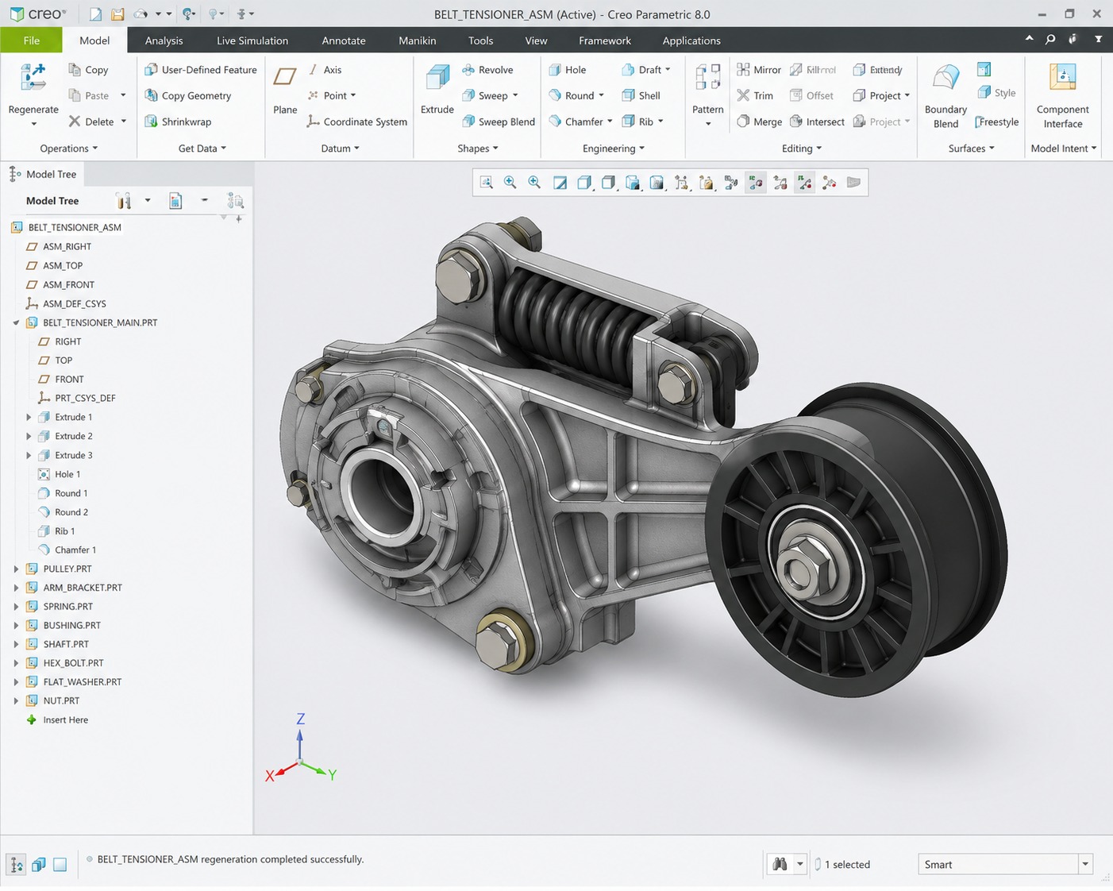The height and width of the screenshot is (891, 1113).
Task: Open the Smart selection filter dropdown
Action: 1085,864
